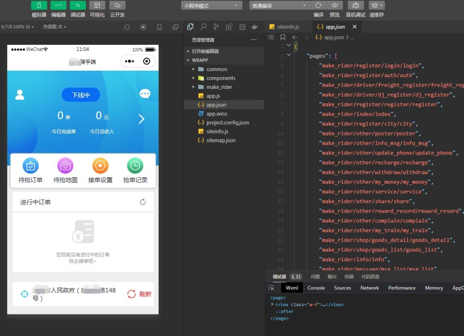Toggle the Editor panel icon
The width and height of the screenshot is (464, 336).
click(x=58, y=5)
